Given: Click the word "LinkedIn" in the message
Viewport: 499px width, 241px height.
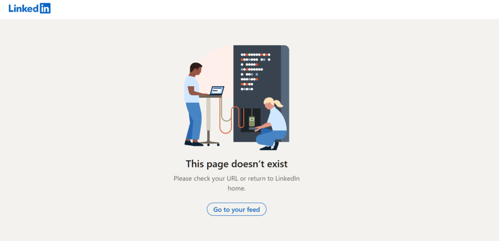Looking at the screenshot, I should pyautogui.click(x=288, y=178).
